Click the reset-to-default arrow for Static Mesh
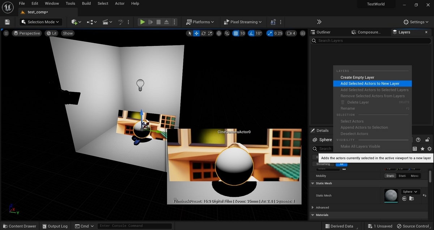Image resolution: width=434 pixels, height=230 pixels. (x=425, y=196)
